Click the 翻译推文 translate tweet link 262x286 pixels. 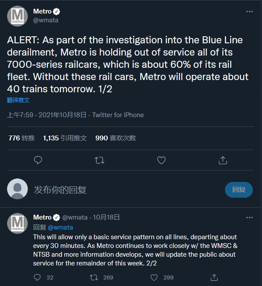click(x=18, y=100)
